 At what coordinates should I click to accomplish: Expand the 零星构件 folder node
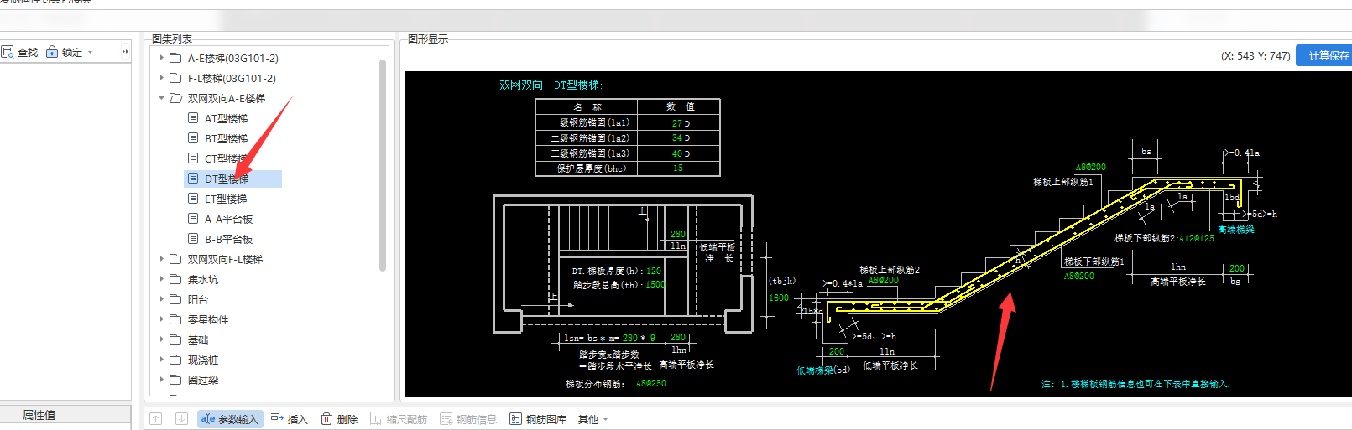point(162,319)
